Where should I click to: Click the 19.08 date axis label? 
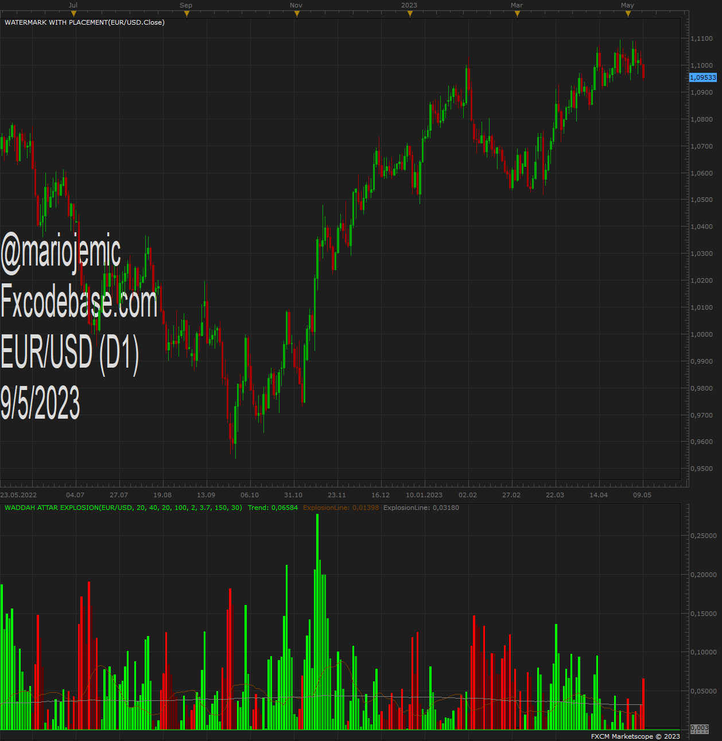[162, 495]
